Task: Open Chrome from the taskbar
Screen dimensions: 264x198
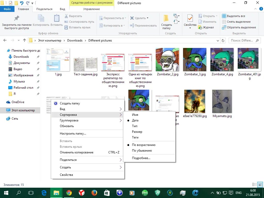Action: click(69, 193)
